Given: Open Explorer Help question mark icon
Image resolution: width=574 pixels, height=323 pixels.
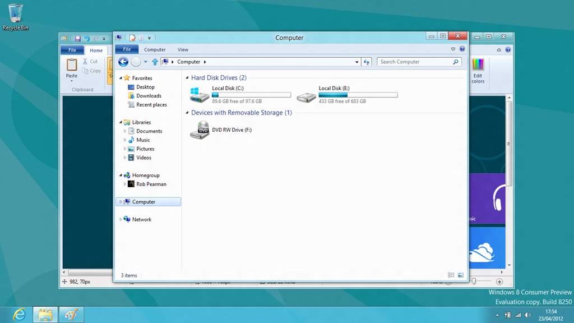Looking at the screenshot, I should (x=462, y=49).
